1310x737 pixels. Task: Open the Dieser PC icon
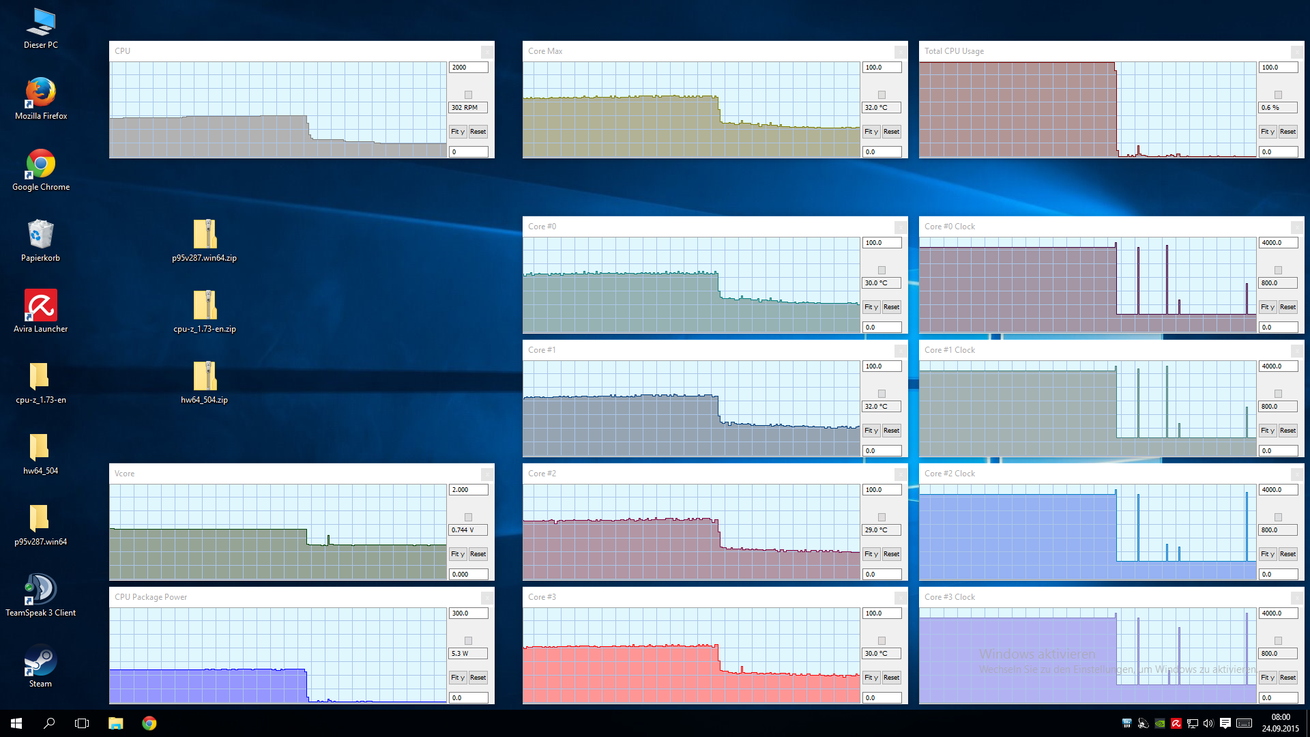pos(41,23)
